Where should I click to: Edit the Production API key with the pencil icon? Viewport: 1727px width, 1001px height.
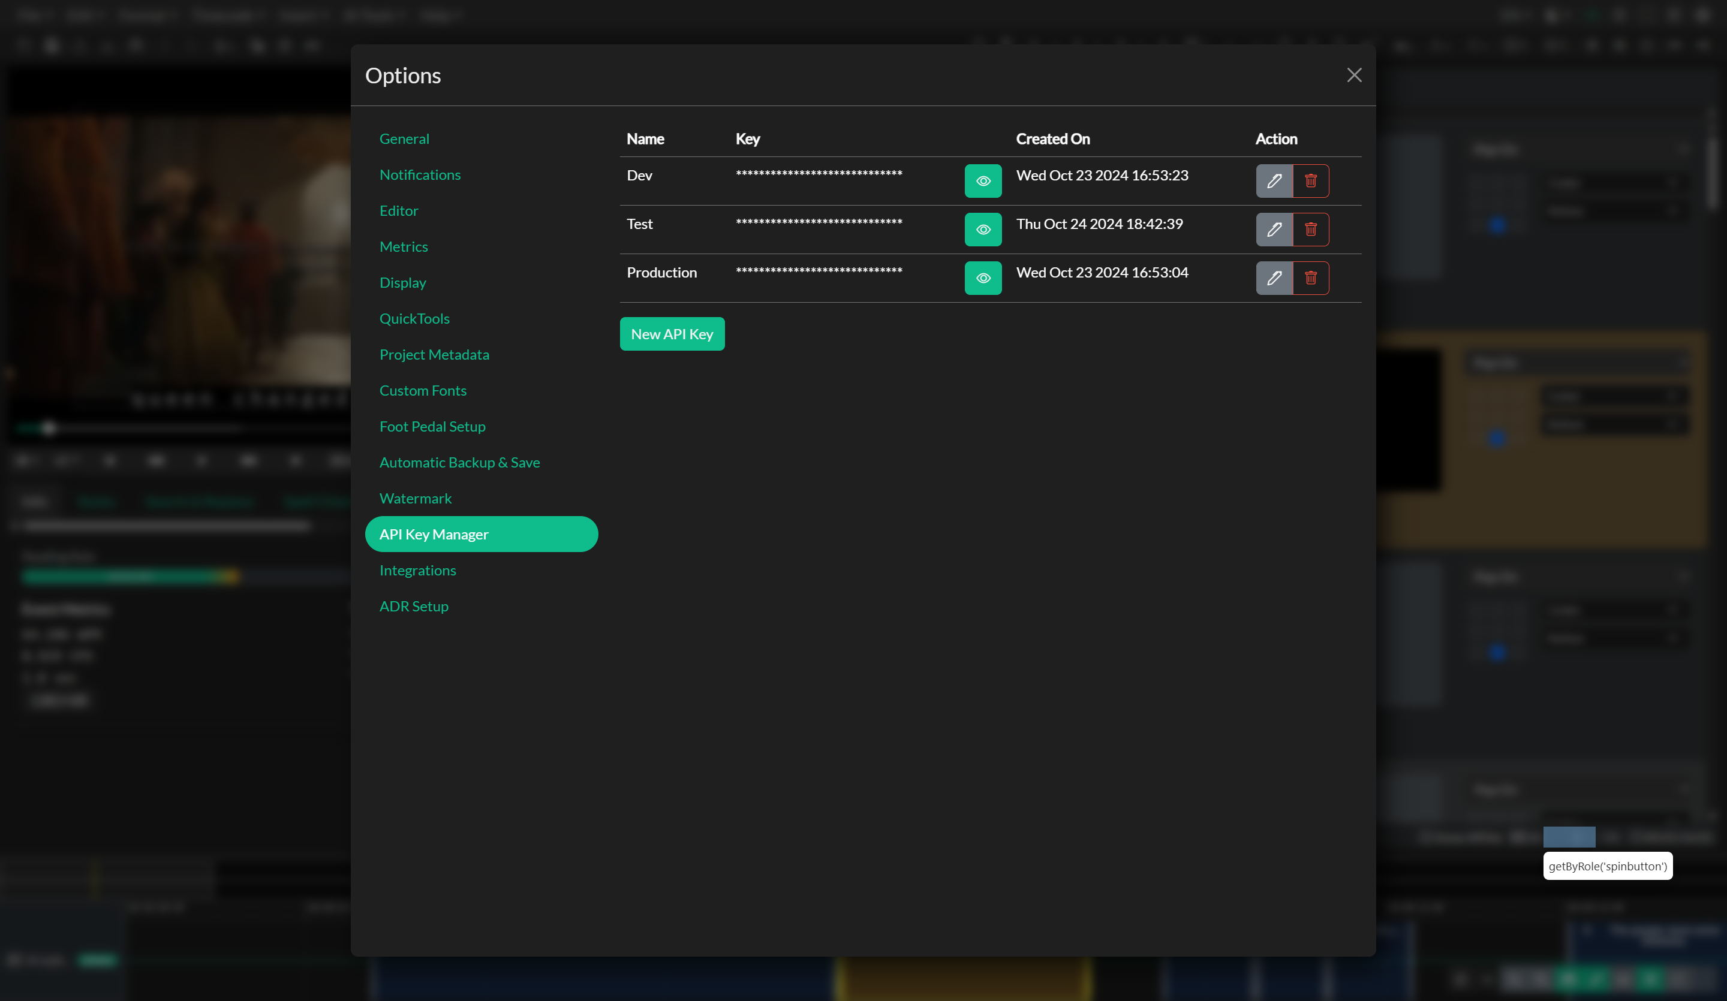pyautogui.click(x=1274, y=278)
